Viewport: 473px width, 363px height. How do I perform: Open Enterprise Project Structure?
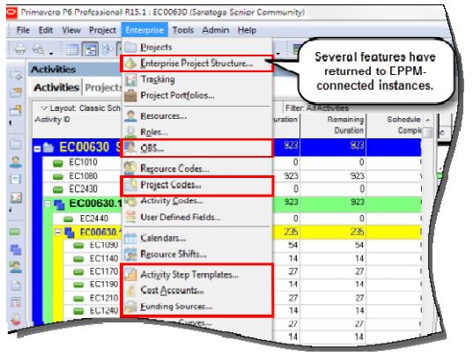pyautogui.click(x=197, y=63)
